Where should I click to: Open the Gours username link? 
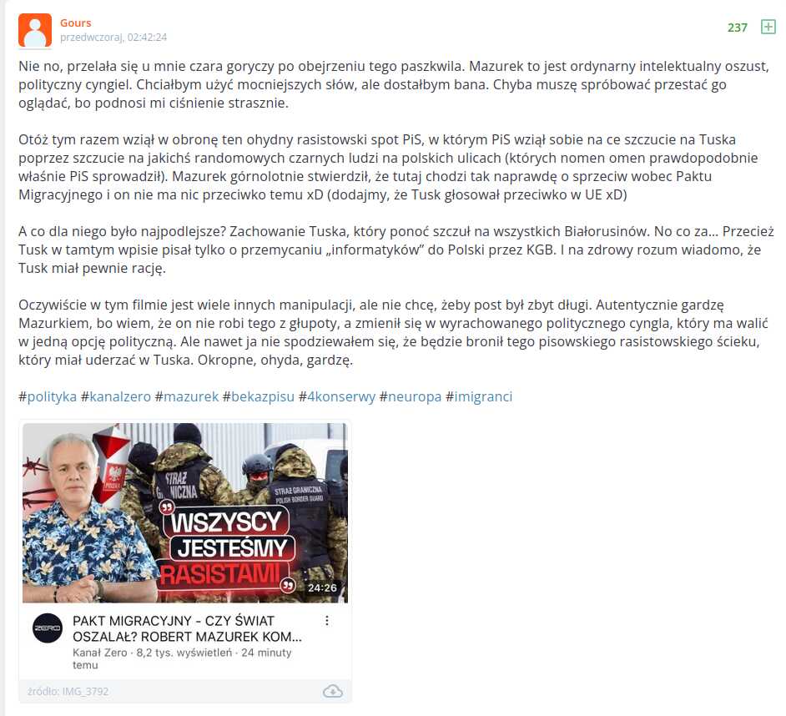pyautogui.click(x=76, y=23)
